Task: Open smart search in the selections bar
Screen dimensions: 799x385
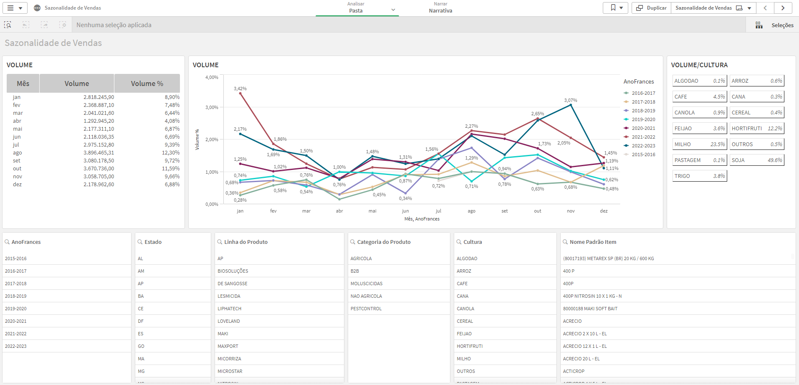Action: click(x=8, y=25)
